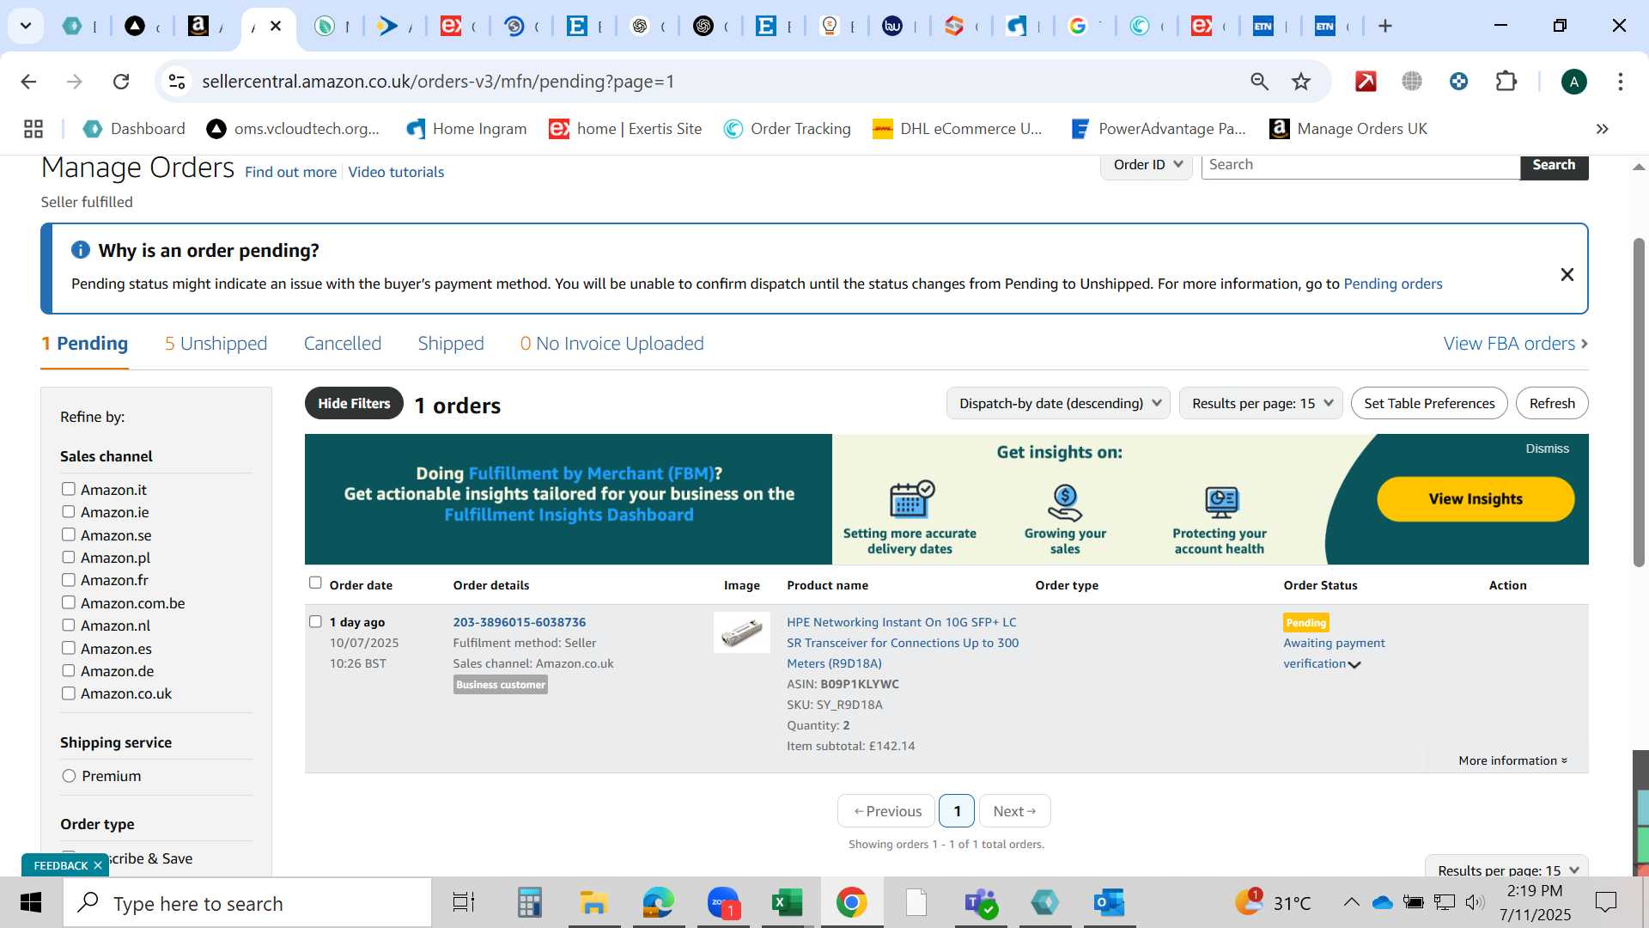This screenshot has width=1649, height=928.
Task: Open site information icon in address bar
Action: (177, 82)
